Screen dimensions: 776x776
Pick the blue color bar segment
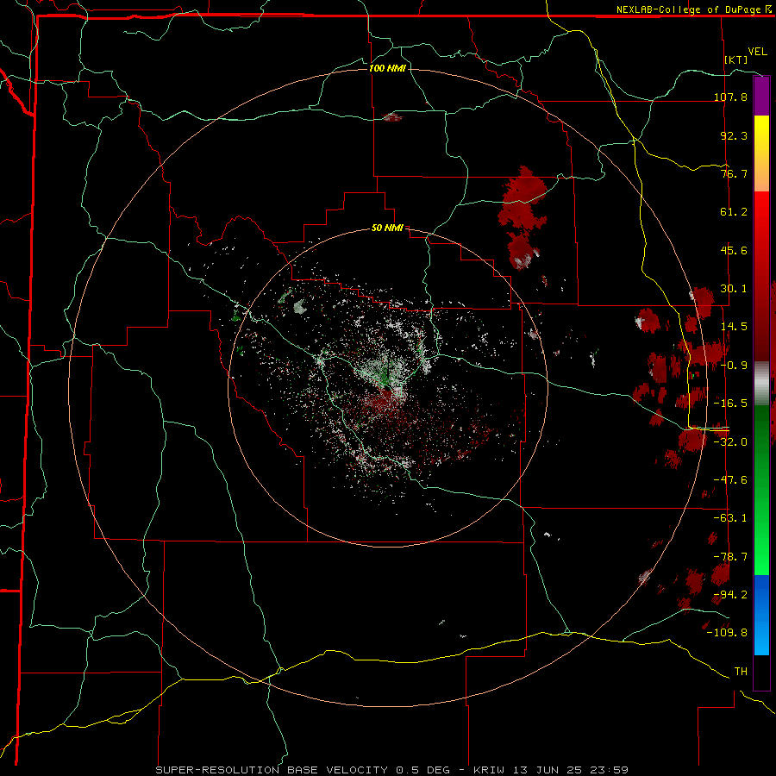(761, 615)
